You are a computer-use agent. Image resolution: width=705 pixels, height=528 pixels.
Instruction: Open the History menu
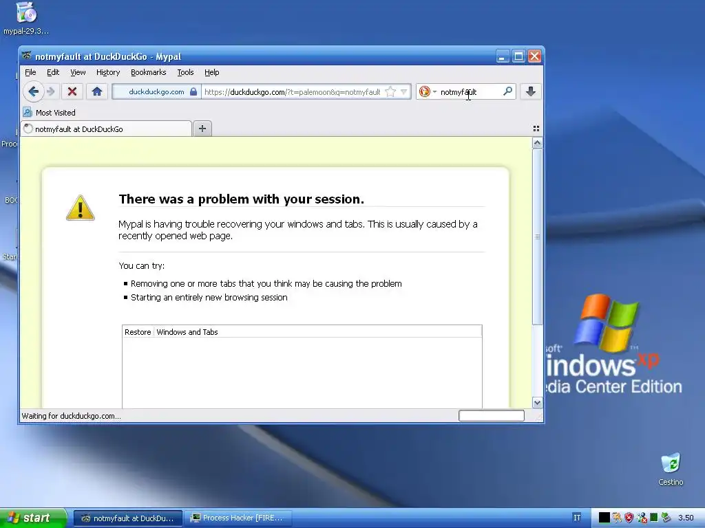pos(108,72)
